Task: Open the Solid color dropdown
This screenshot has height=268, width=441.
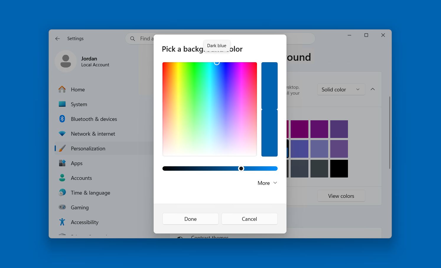Action: coord(341,89)
